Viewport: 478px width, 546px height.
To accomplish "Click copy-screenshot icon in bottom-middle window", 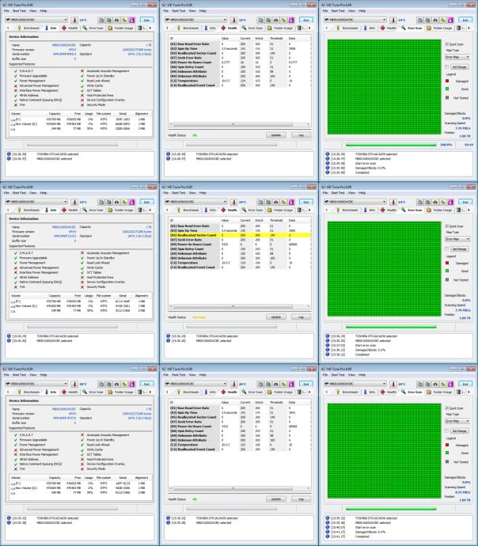I will (x=268, y=384).
